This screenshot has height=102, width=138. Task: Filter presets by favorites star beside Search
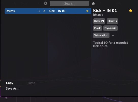pos(93,3)
